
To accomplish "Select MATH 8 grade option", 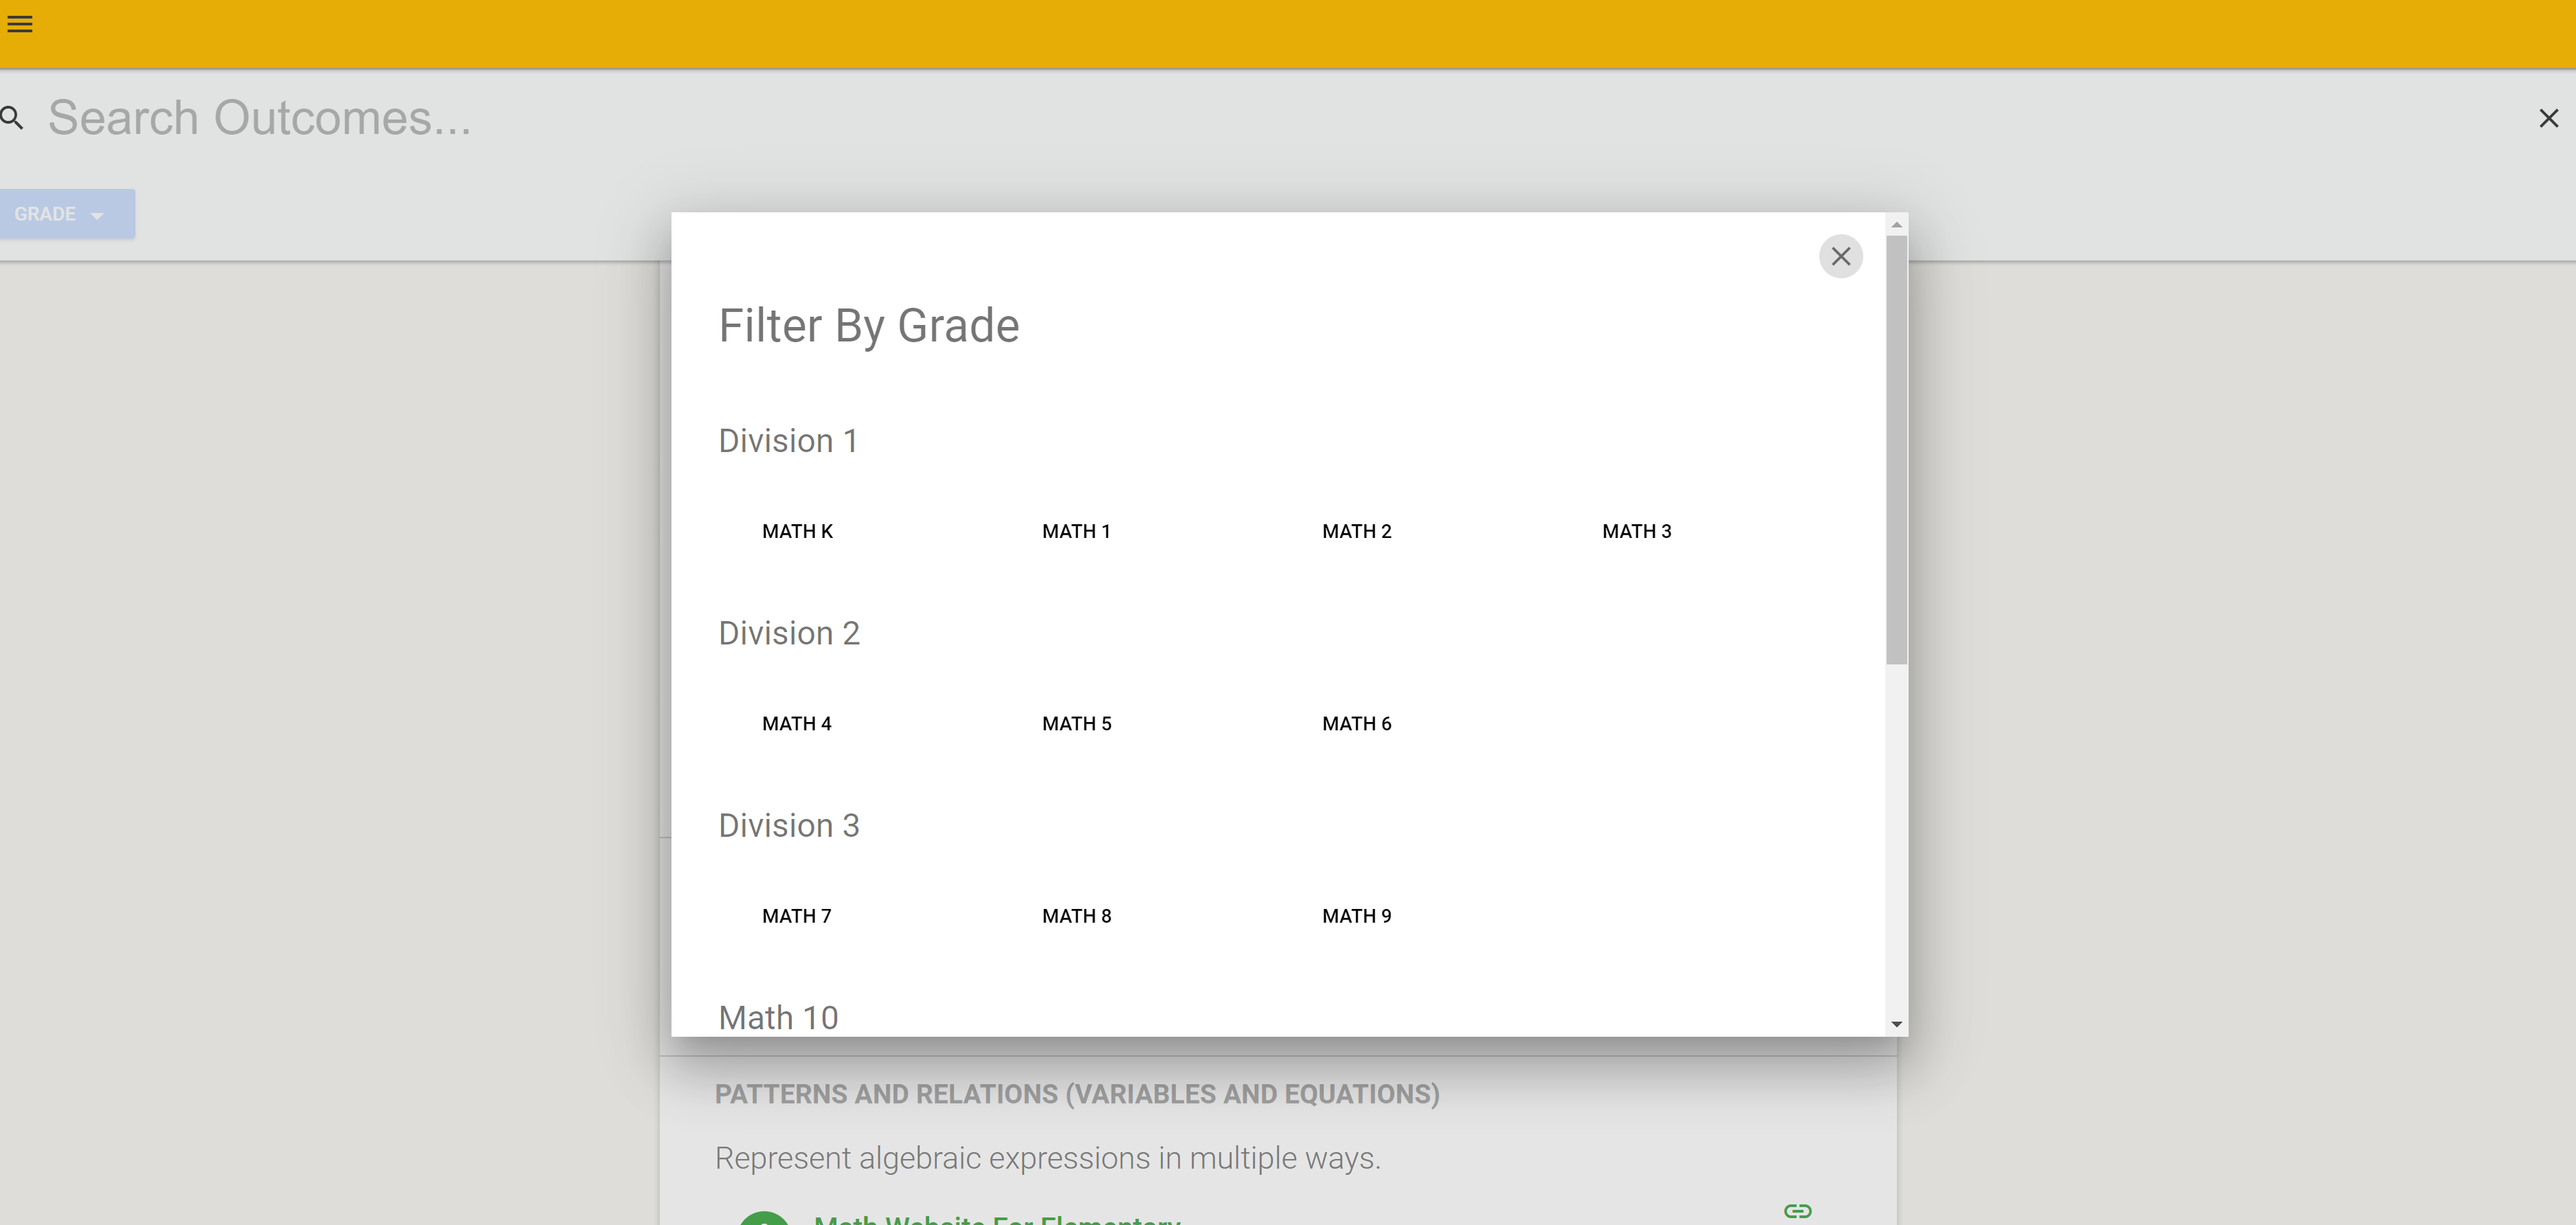I will pyautogui.click(x=1076, y=916).
